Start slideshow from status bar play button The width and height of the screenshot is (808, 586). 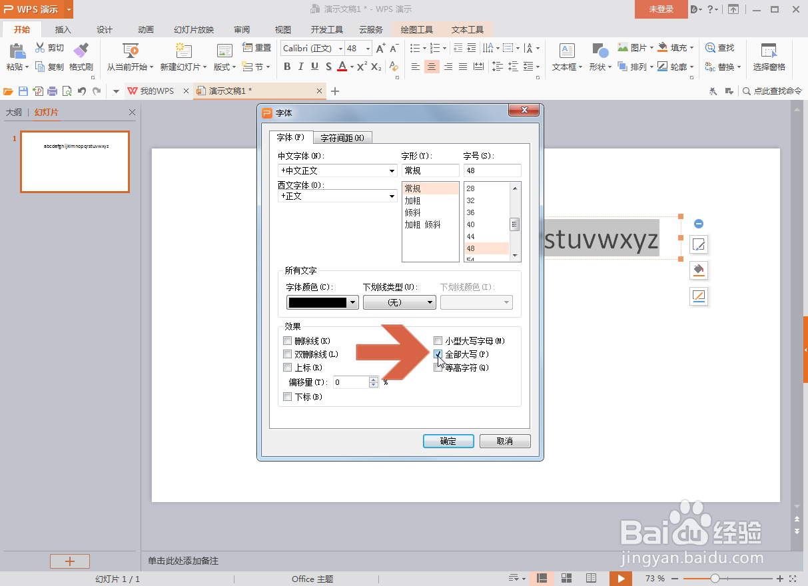pyautogui.click(x=620, y=579)
